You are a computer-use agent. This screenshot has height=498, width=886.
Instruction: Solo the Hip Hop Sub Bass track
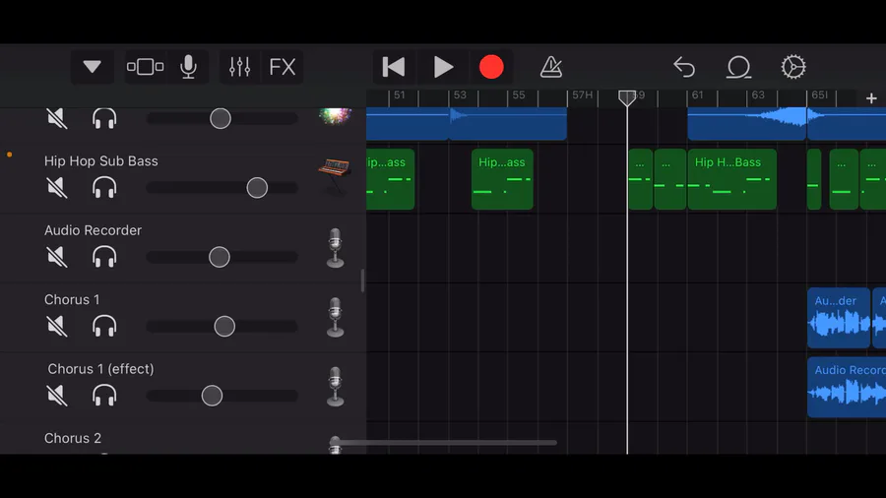(x=104, y=187)
